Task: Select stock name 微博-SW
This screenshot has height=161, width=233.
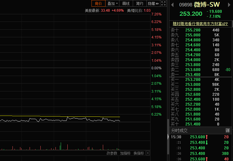Action: [207, 5]
